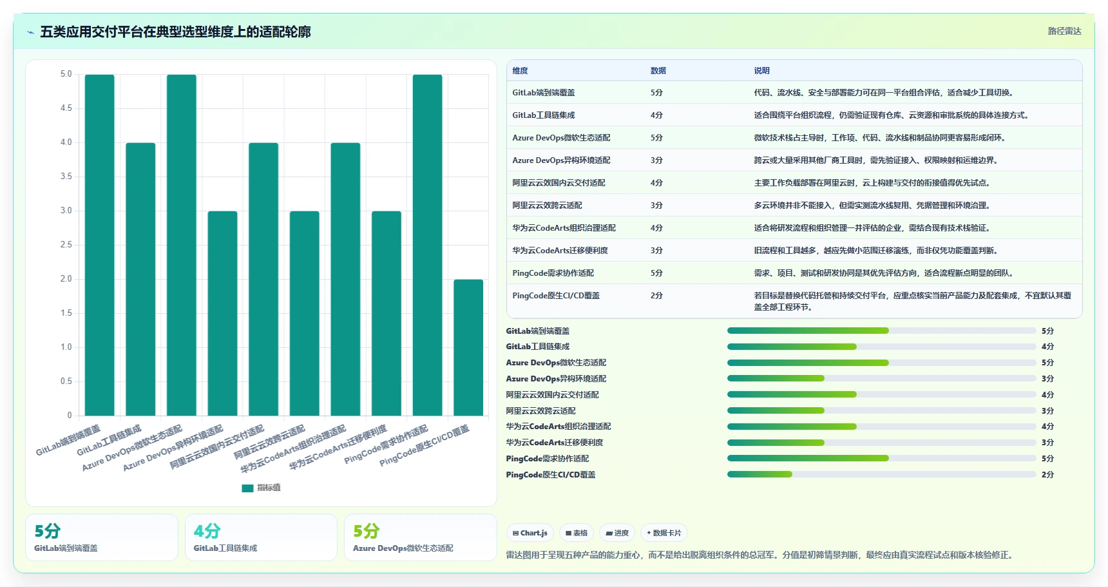Image resolution: width=1108 pixels, height=587 pixels.
Task: Click the 数据卡片 tag chip
Action: (x=664, y=533)
